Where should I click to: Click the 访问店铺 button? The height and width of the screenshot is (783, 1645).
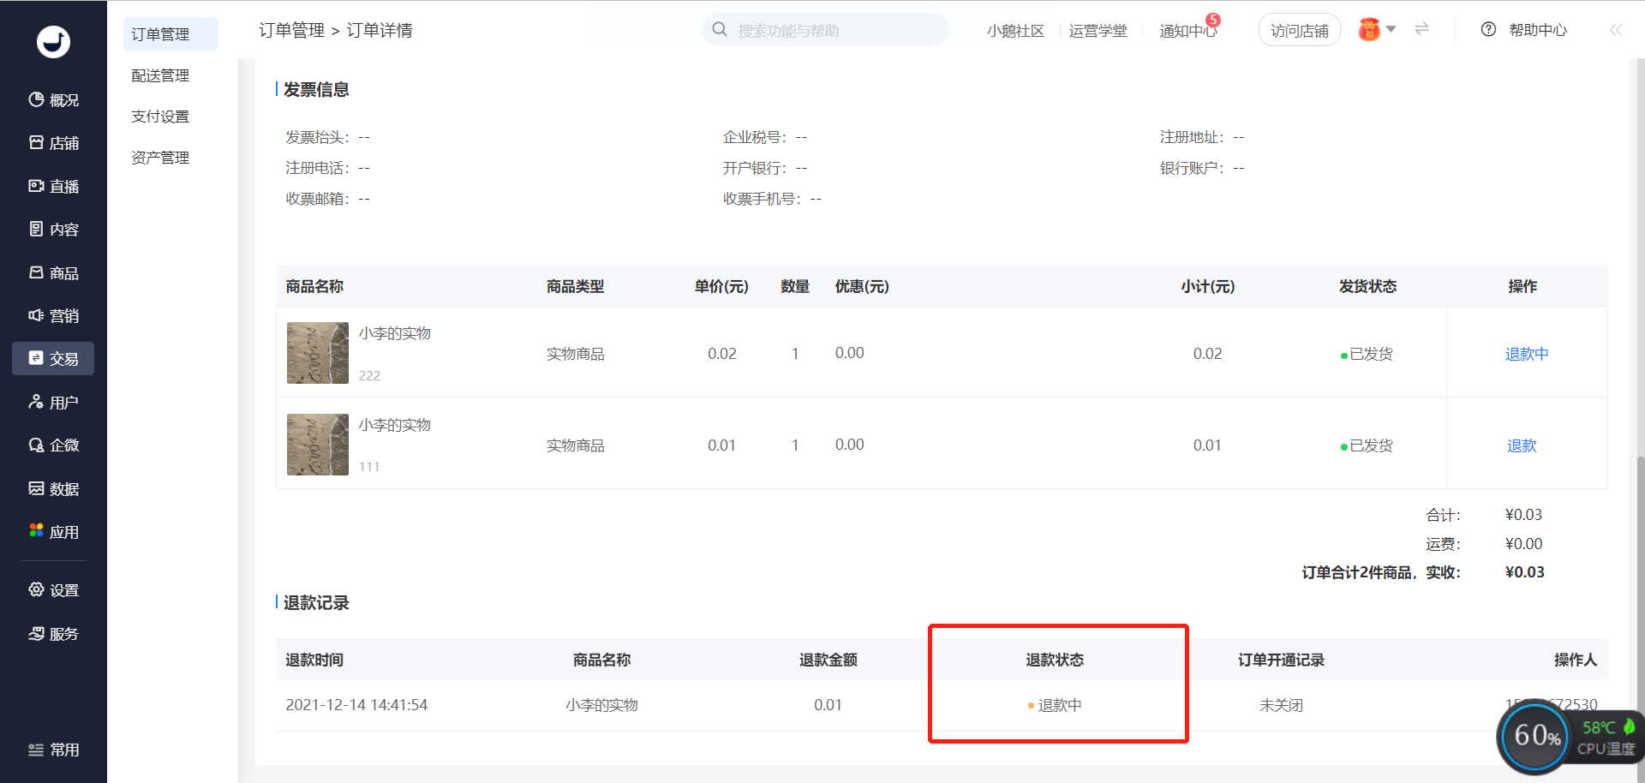point(1299,31)
